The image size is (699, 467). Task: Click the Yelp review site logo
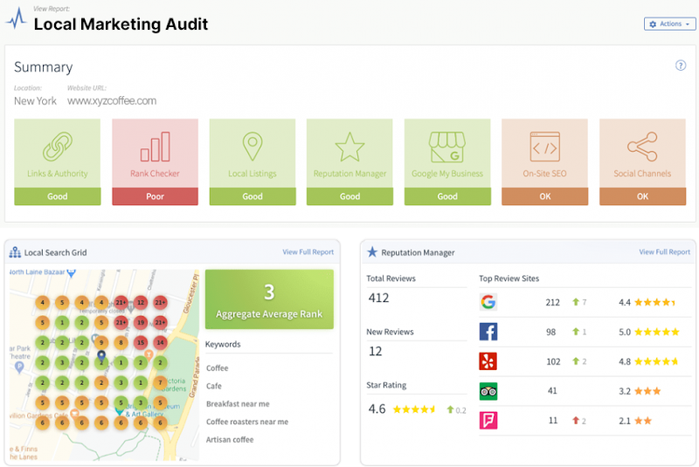(488, 361)
